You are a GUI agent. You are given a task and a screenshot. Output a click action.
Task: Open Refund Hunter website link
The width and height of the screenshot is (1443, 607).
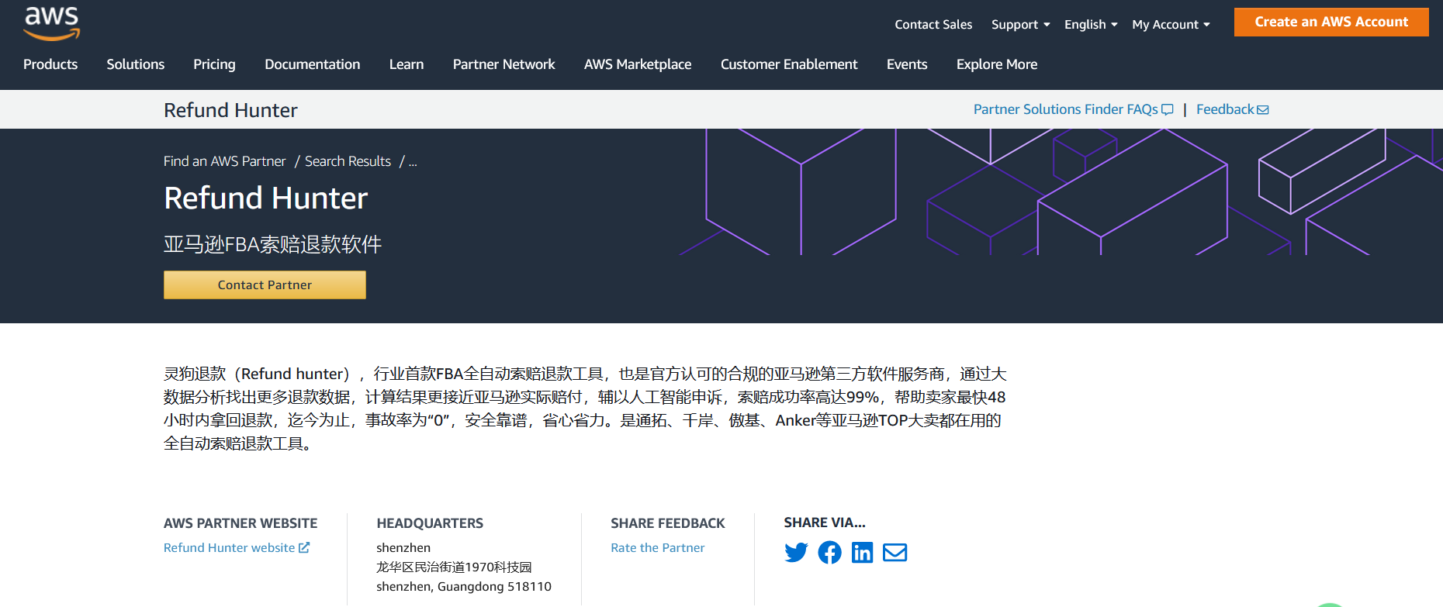[237, 547]
